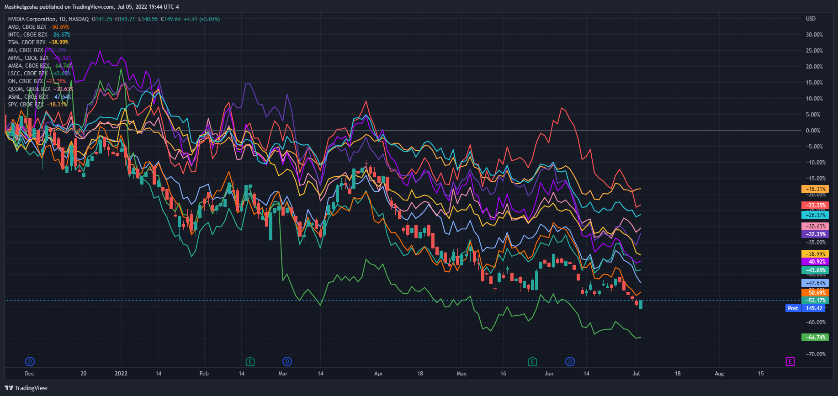838x396 pixels.
Task: Open the TradingView logo link
Action: (26, 388)
